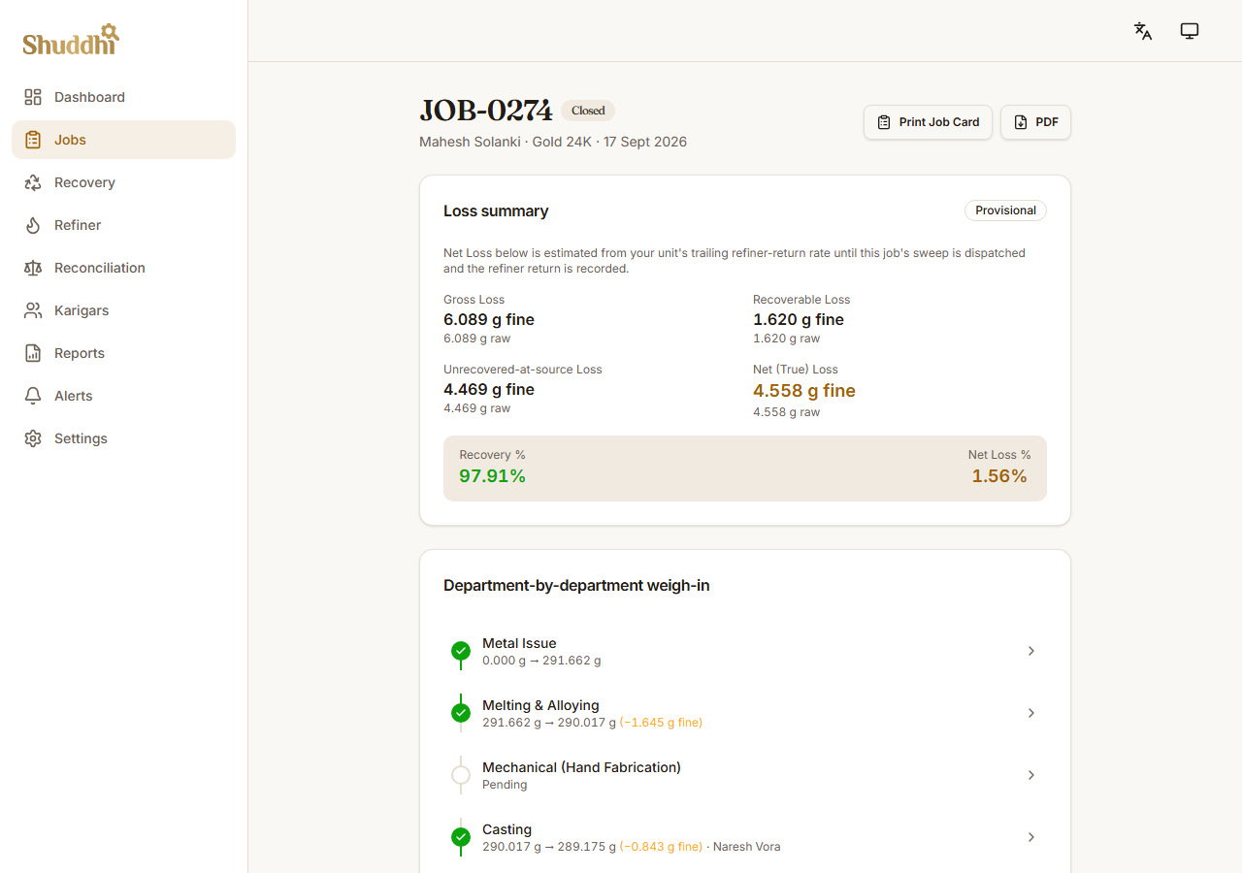The image size is (1242, 873).
Task: Click the Alerts bell icon
Action: (33, 396)
